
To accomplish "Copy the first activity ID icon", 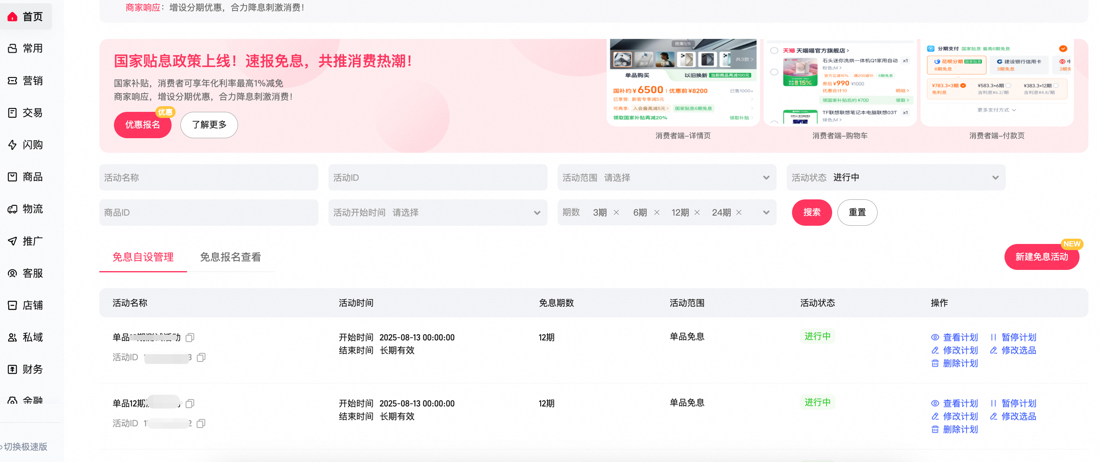I will click(x=202, y=357).
